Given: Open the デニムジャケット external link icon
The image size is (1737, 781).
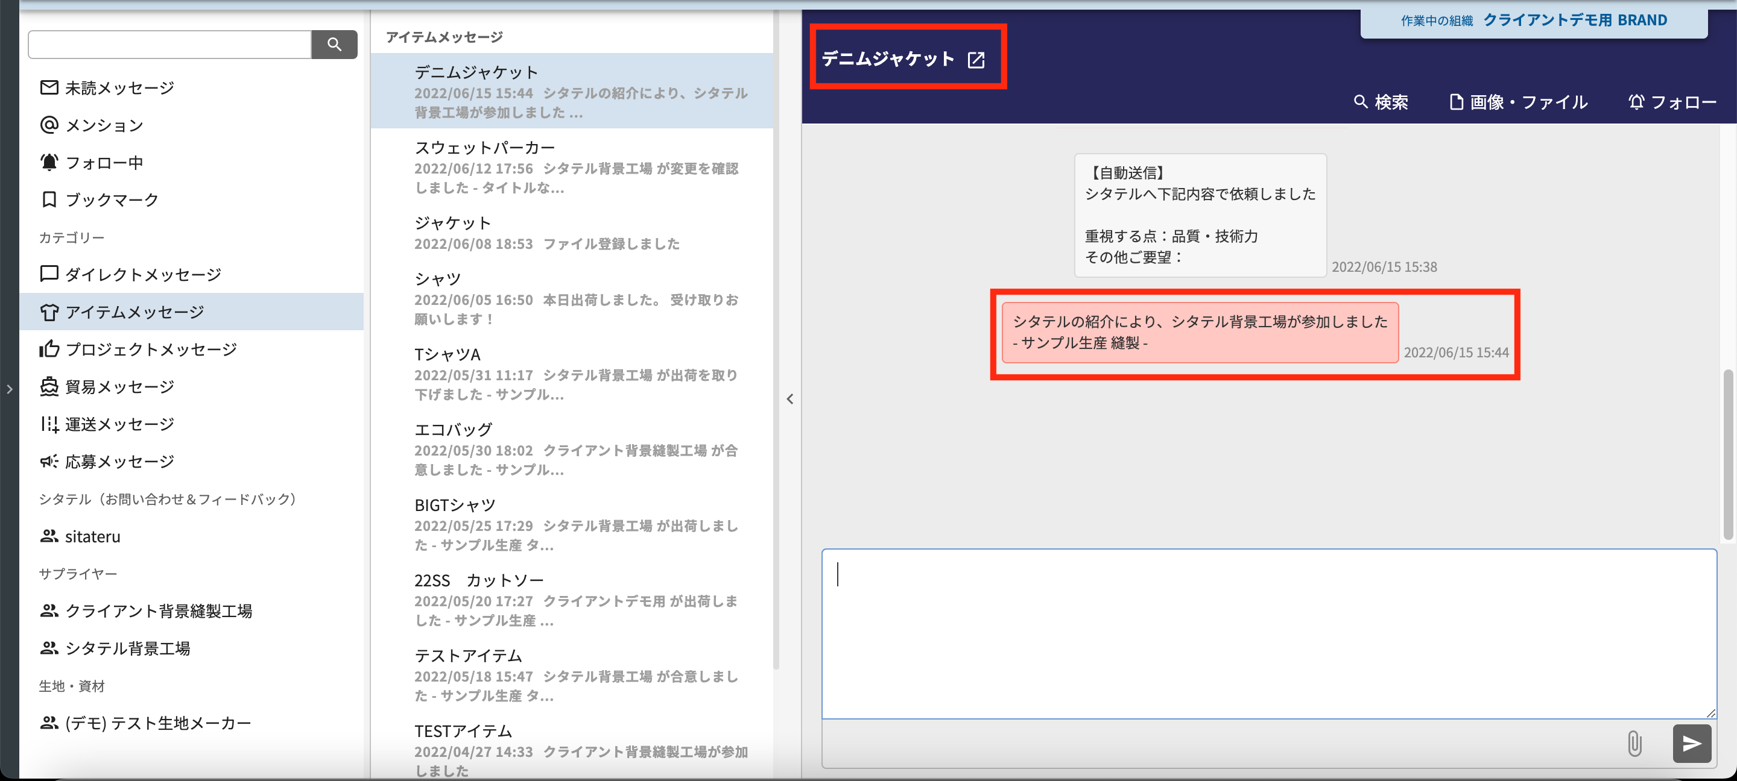Looking at the screenshot, I should (x=976, y=60).
